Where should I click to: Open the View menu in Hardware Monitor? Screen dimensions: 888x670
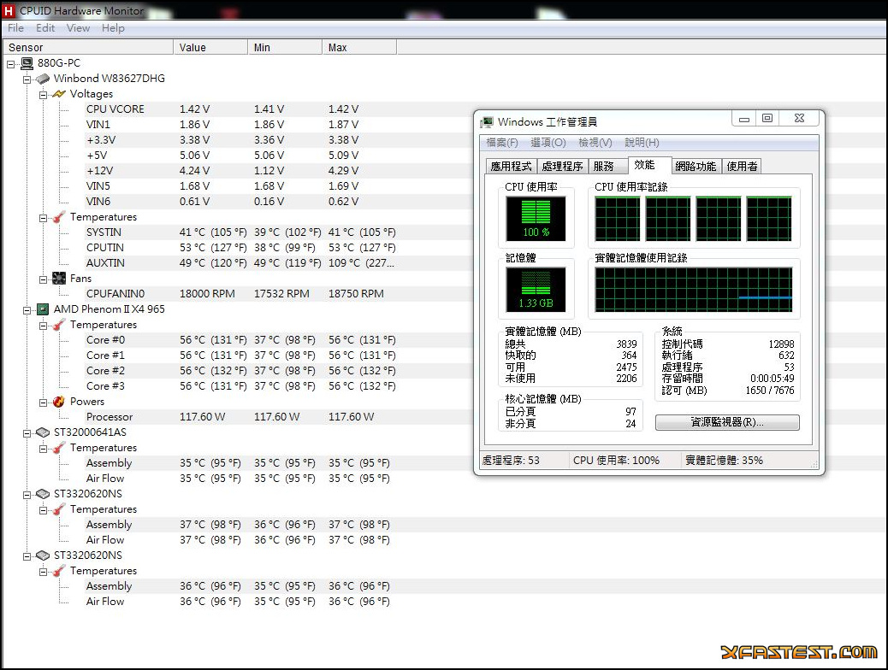click(78, 28)
